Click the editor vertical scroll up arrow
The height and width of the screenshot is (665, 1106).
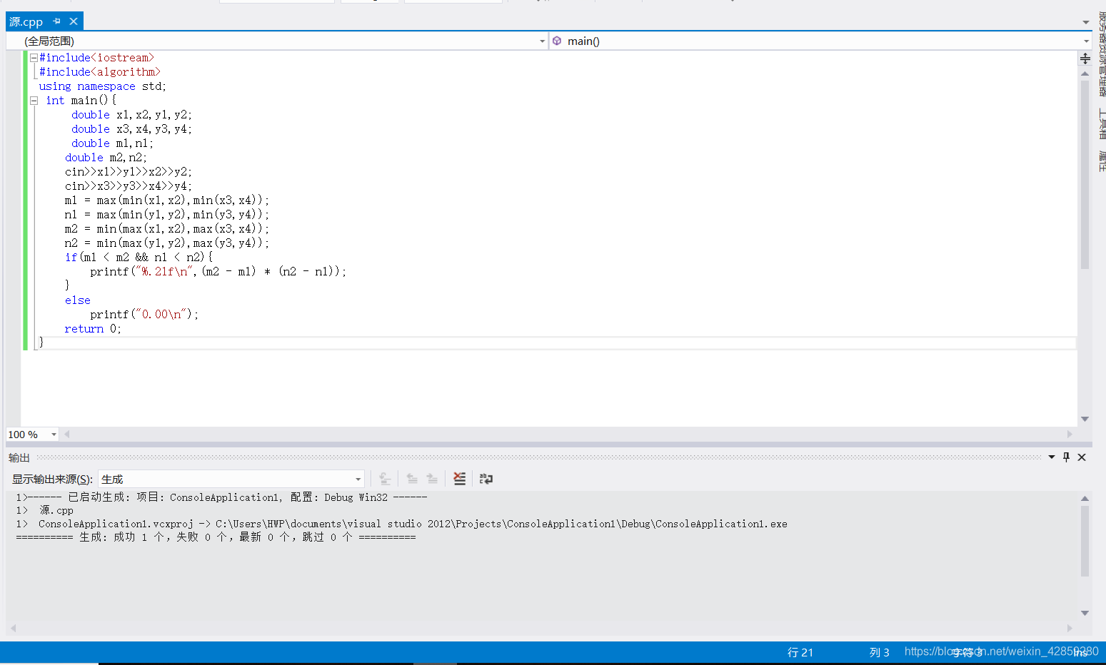point(1085,73)
